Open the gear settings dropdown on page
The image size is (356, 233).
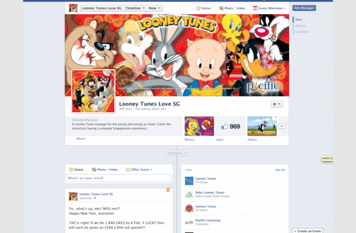276,104
